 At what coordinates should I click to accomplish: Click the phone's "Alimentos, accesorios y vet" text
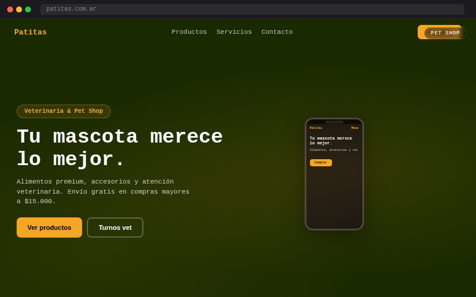pos(334,150)
